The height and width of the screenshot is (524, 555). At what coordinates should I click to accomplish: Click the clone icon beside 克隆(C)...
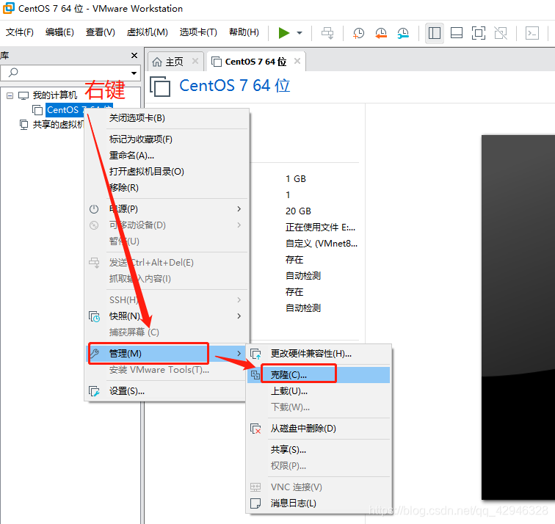pos(255,375)
